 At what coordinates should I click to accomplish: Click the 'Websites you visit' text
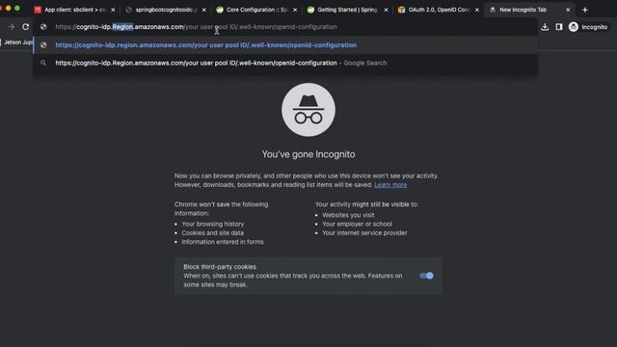[x=348, y=215]
